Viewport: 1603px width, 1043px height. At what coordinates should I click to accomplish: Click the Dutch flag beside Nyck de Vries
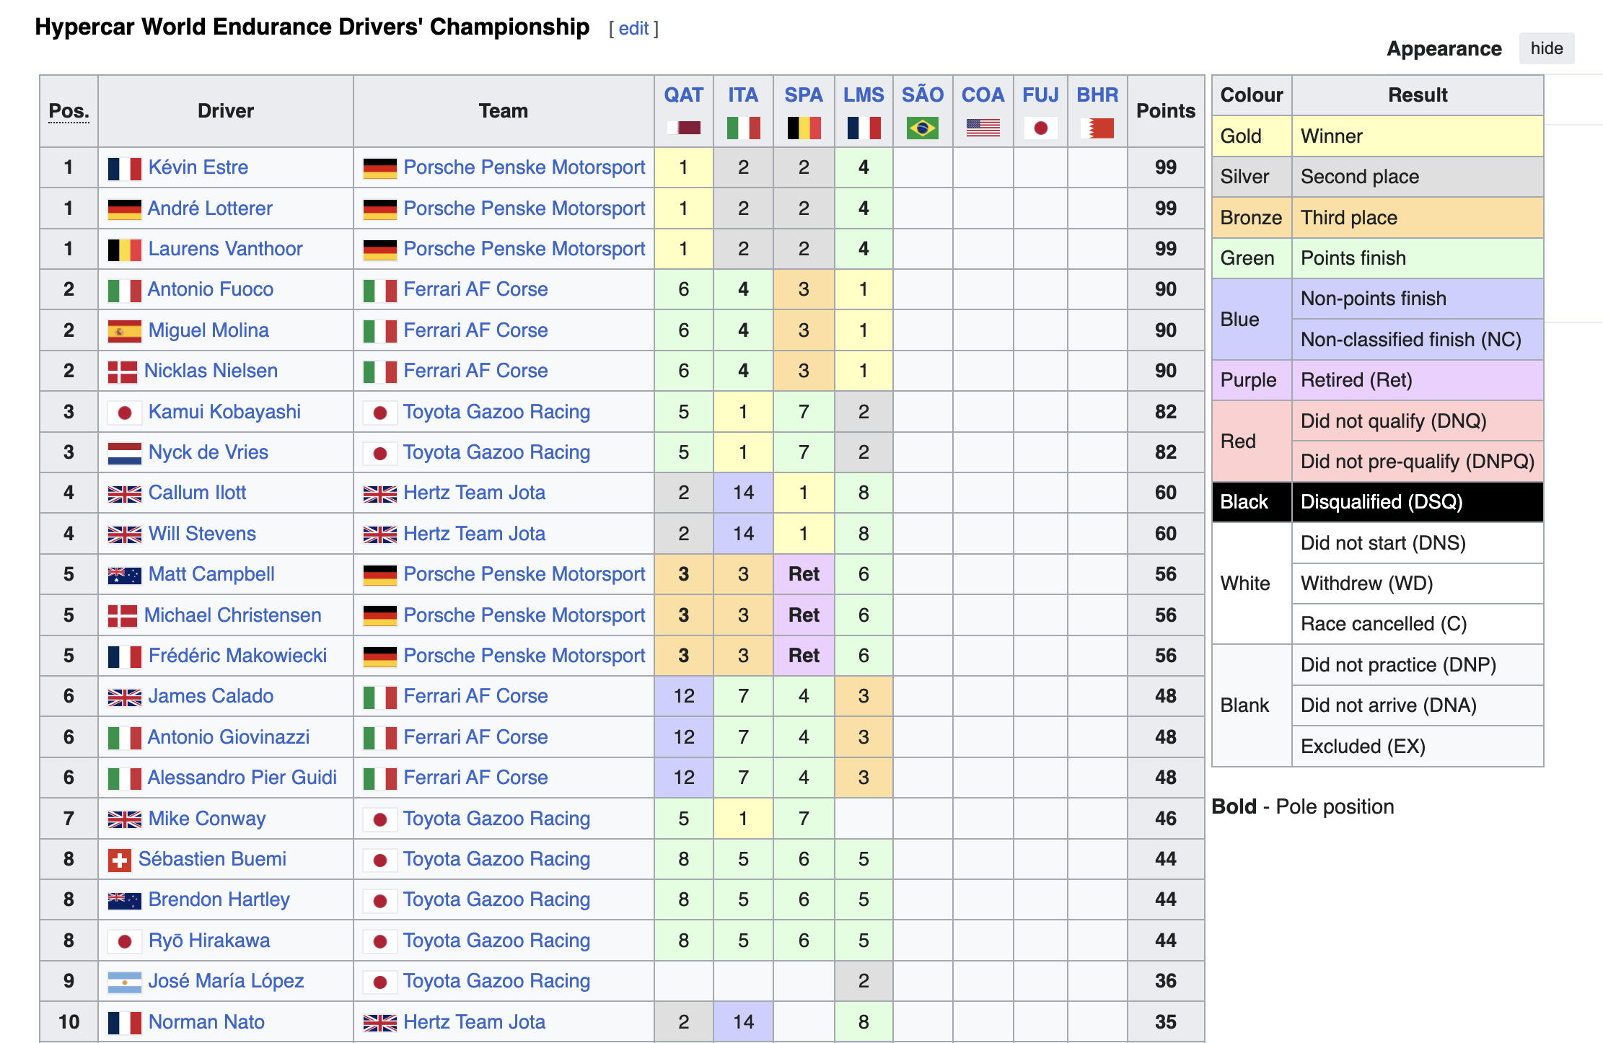click(124, 453)
